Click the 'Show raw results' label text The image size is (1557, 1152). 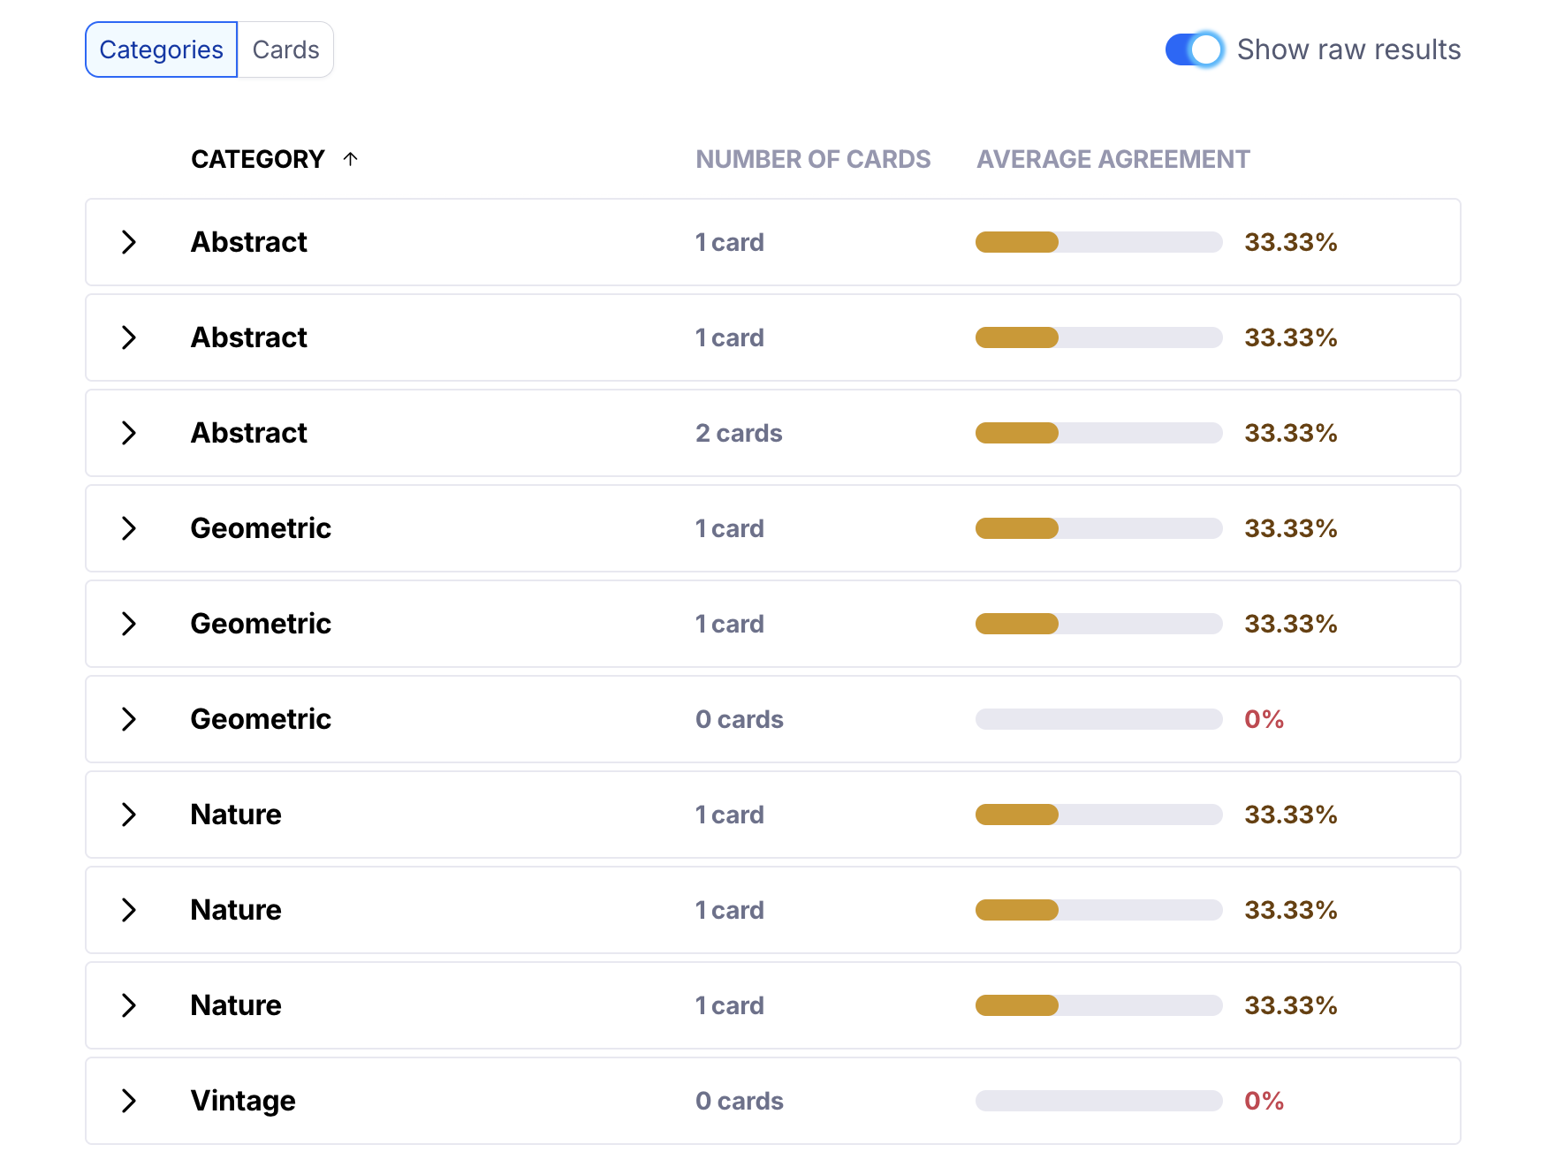click(x=1348, y=49)
